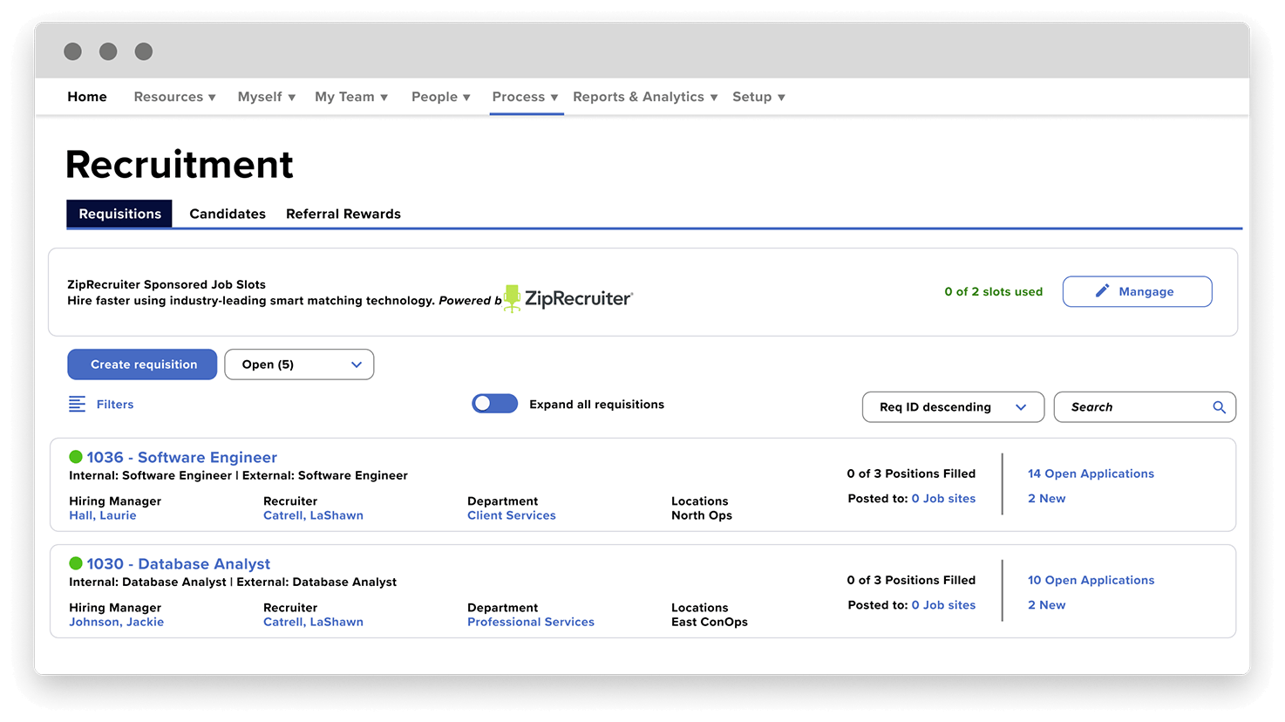Expand the Myself menu
This screenshot has width=1285, height=722.
pos(266,97)
